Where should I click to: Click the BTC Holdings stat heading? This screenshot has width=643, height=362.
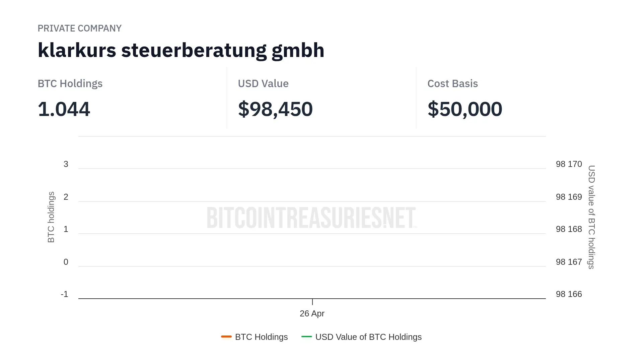click(x=70, y=83)
